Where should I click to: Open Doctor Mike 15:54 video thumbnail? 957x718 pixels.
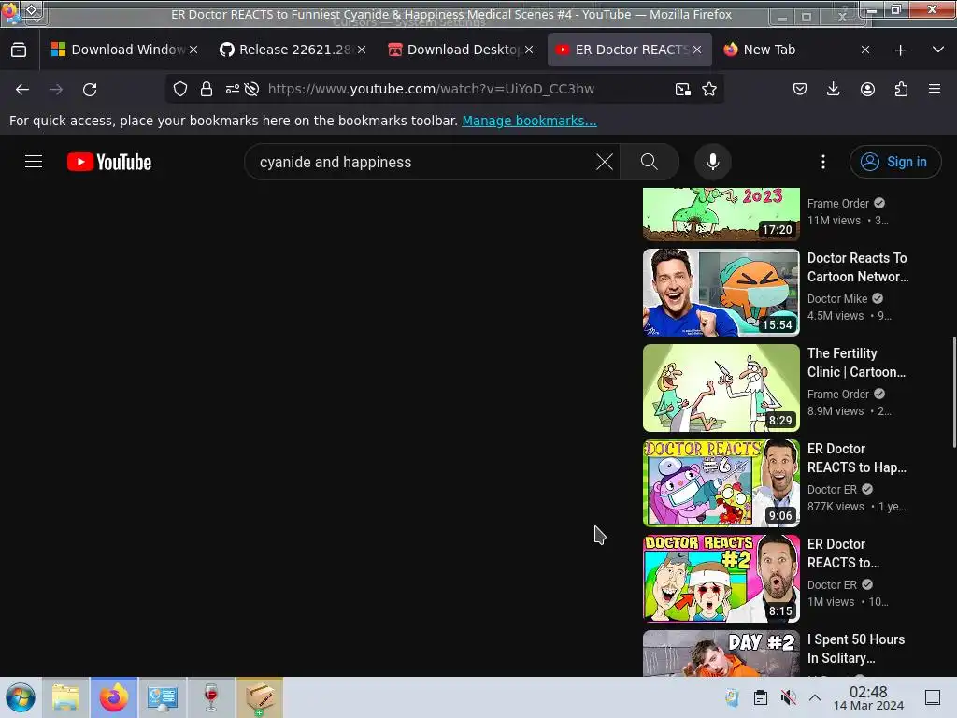[721, 293]
